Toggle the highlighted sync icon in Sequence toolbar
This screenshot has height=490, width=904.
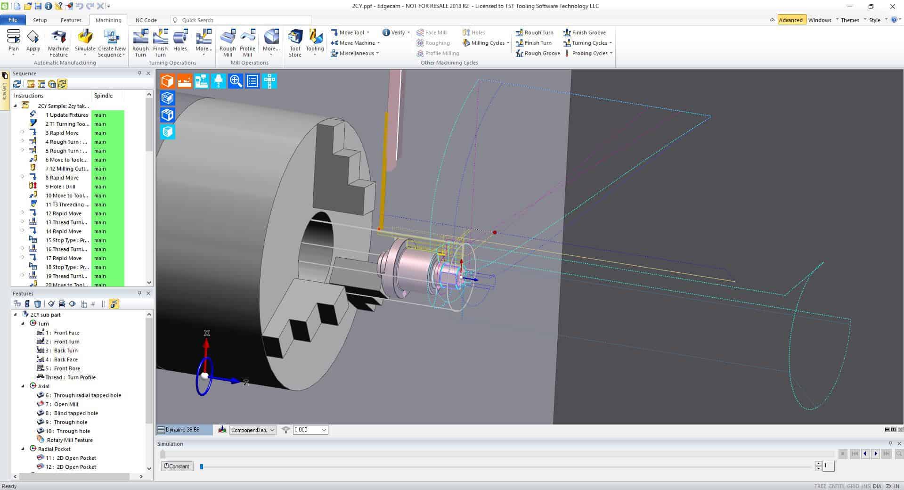[62, 84]
